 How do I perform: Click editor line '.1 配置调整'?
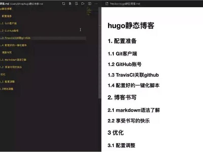(x=7, y=82)
